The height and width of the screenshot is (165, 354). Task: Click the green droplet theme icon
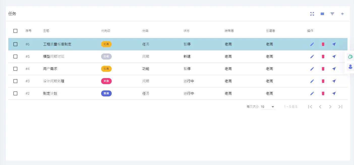(x=350, y=57)
